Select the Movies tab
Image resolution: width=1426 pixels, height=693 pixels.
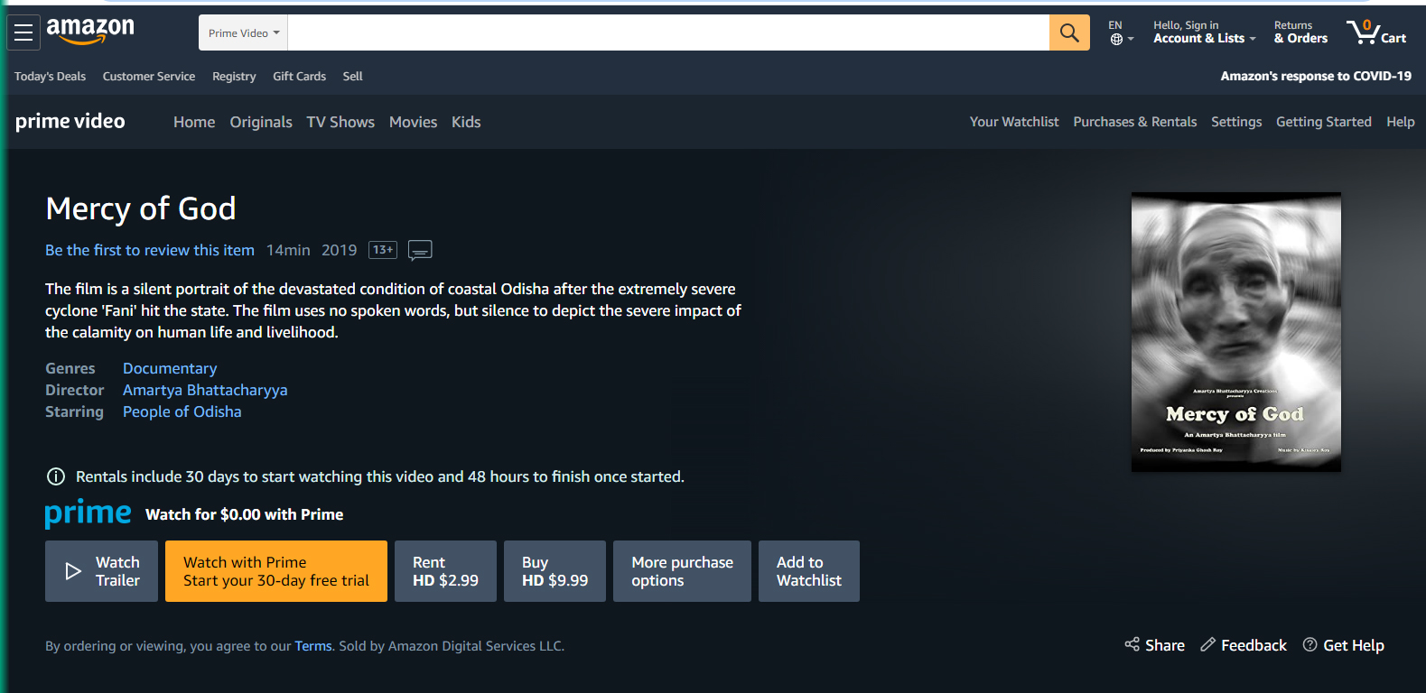(413, 122)
